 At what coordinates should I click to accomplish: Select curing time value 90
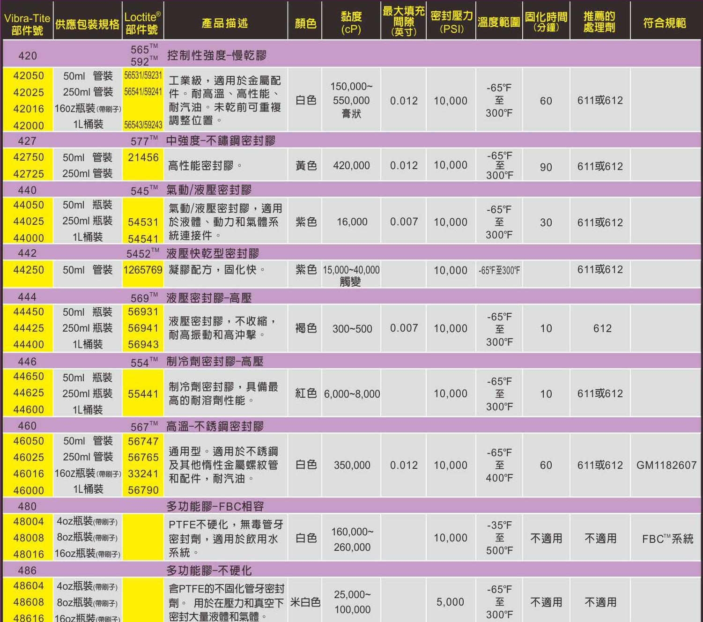pyautogui.click(x=546, y=167)
